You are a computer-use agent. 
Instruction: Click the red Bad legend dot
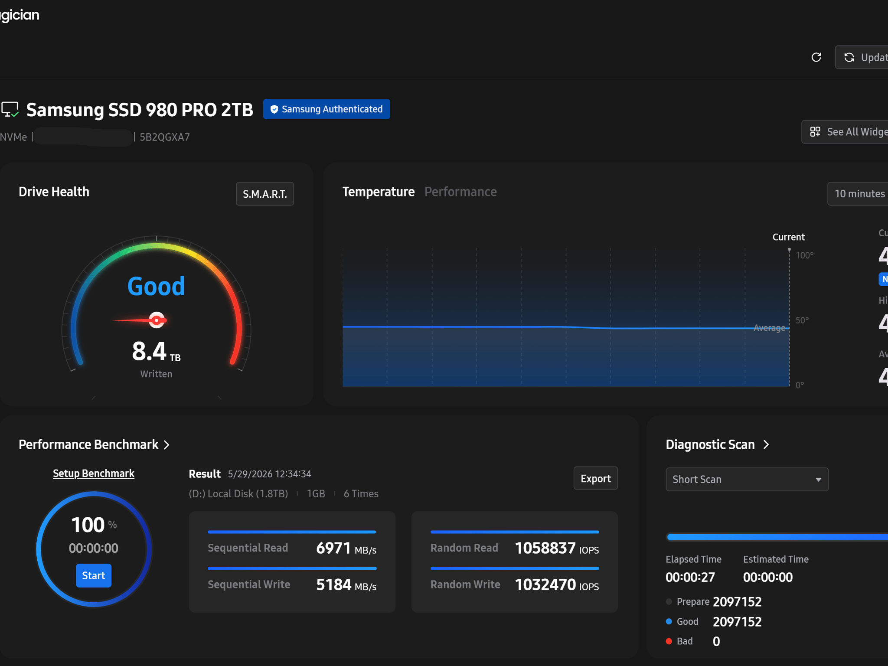coord(669,641)
